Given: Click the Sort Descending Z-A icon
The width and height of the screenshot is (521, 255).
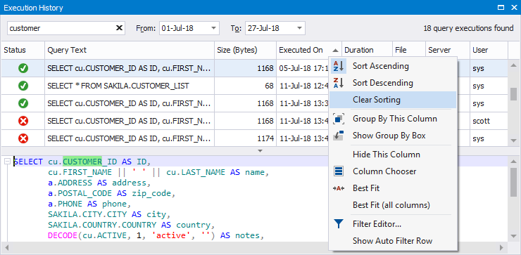Looking at the screenshot, I should [x=339, y=83].
